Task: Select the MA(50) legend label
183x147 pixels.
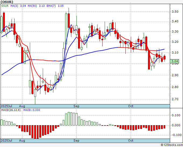Action: coord(32,6)
